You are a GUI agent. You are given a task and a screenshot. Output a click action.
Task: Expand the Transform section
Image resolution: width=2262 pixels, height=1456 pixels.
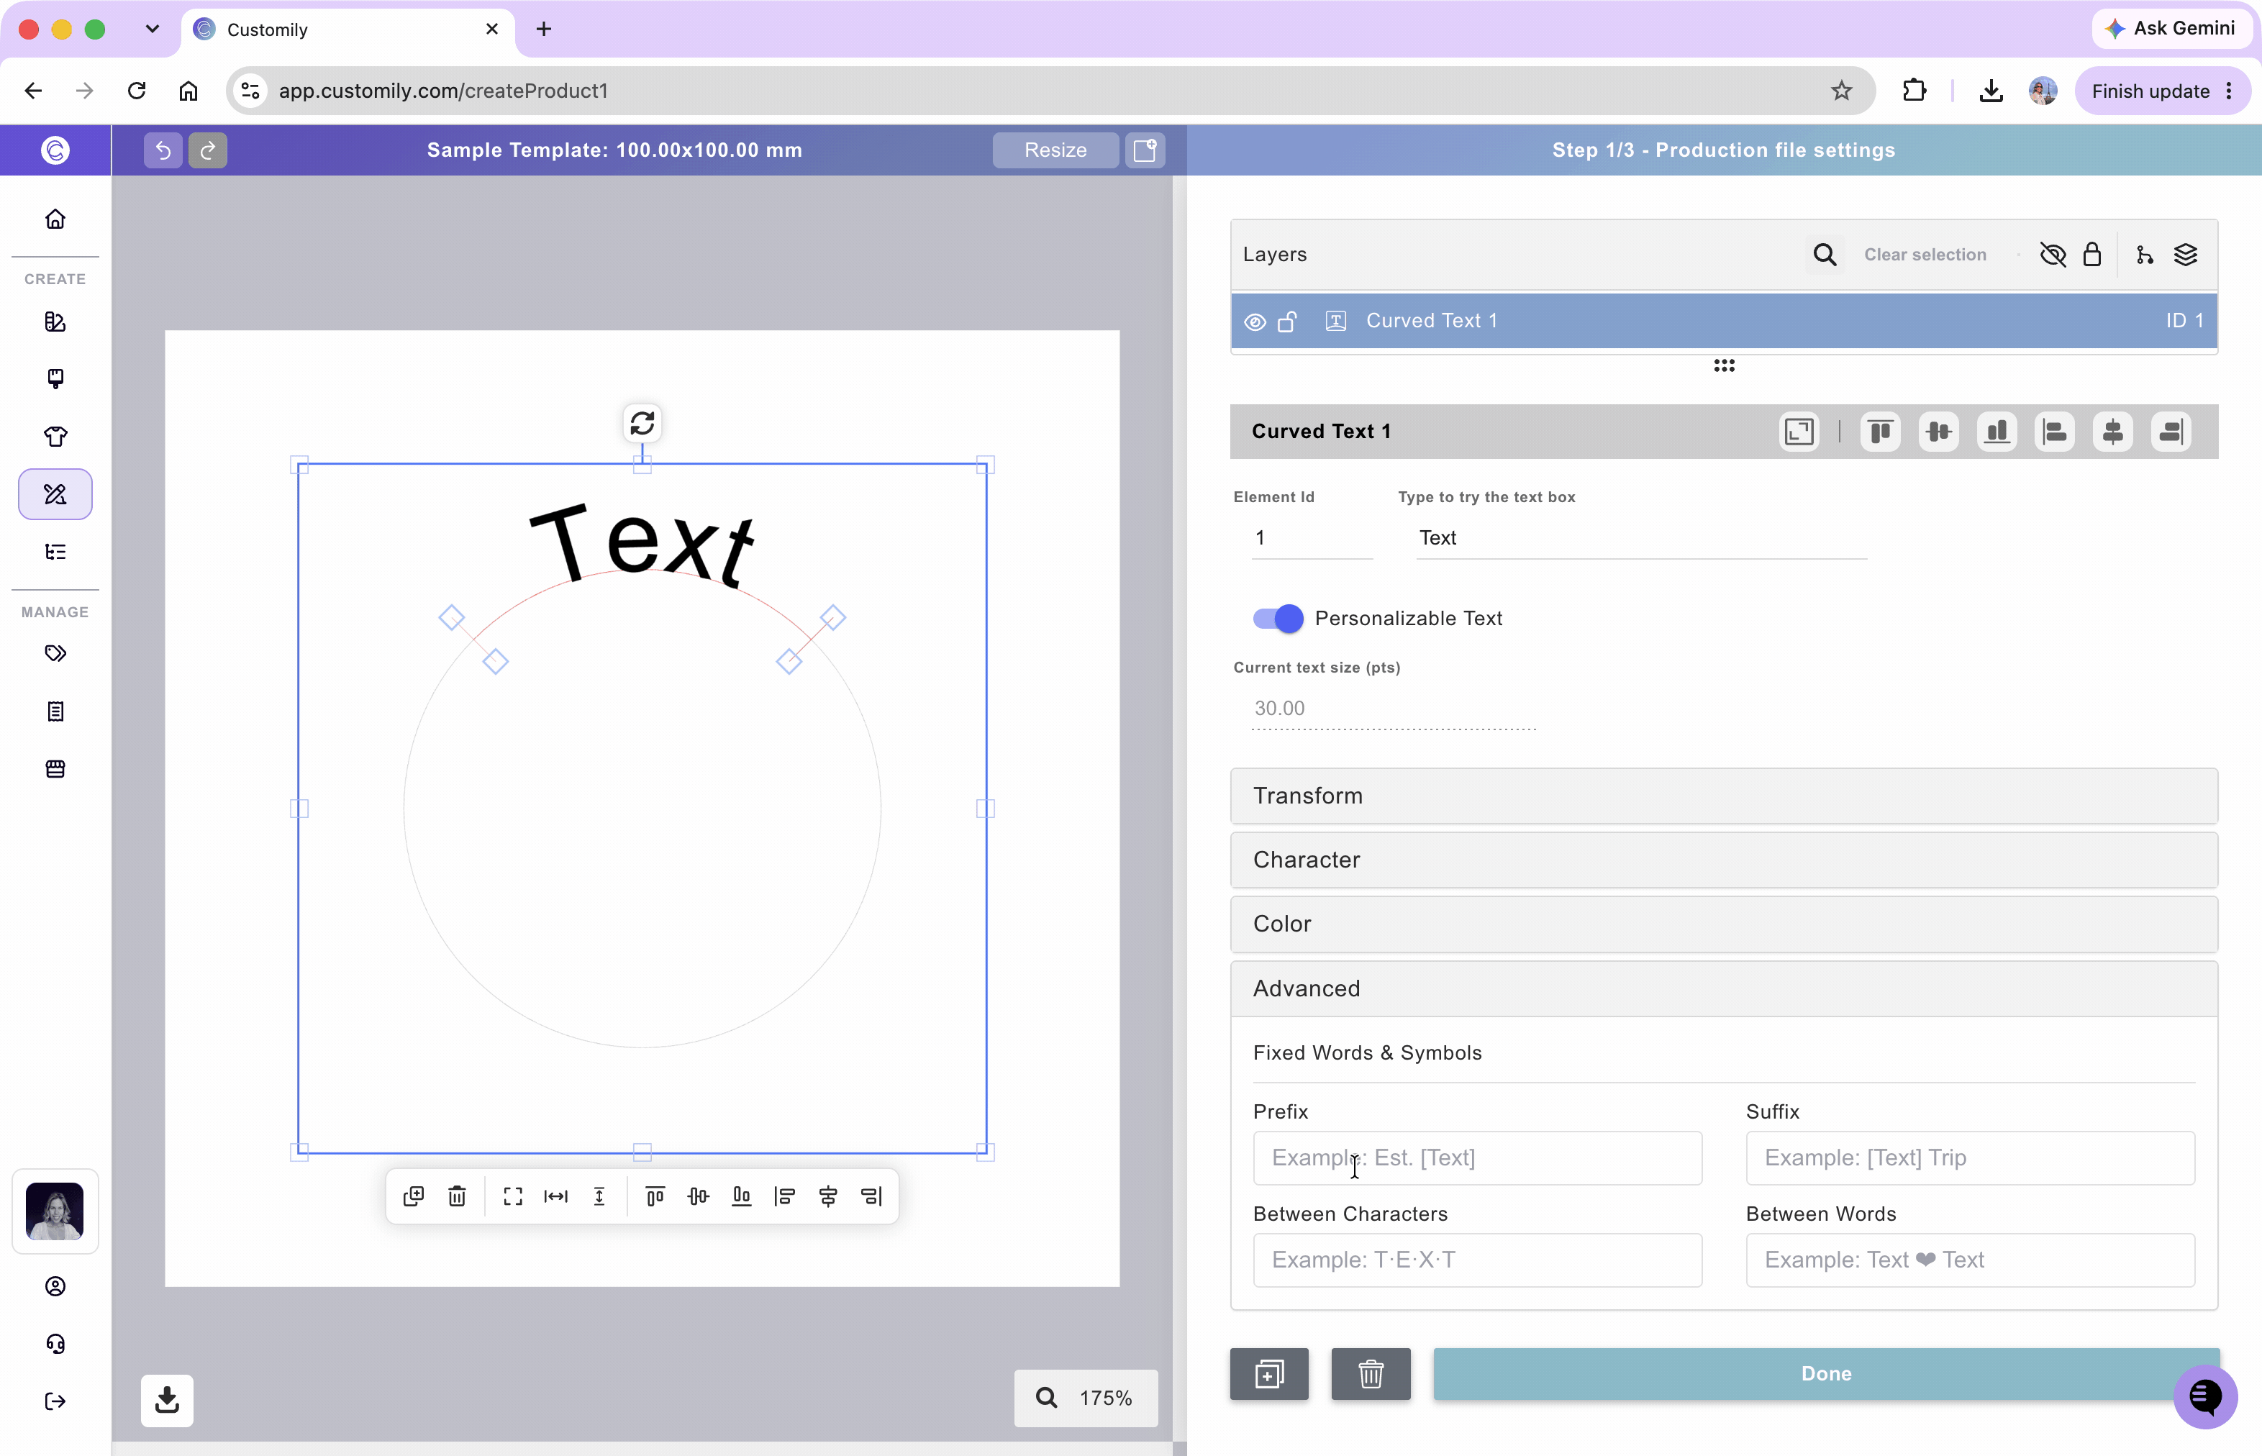point(1723,796)
